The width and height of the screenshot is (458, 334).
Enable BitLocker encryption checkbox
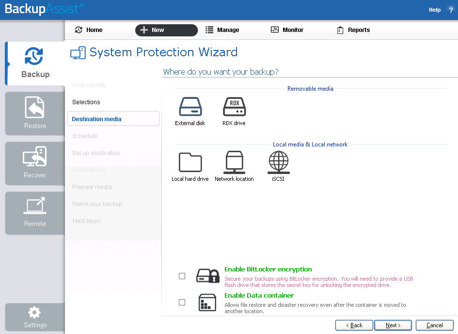(x=182, y=275)
